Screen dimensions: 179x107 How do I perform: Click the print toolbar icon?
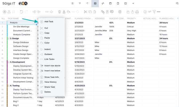click(137, 12)
